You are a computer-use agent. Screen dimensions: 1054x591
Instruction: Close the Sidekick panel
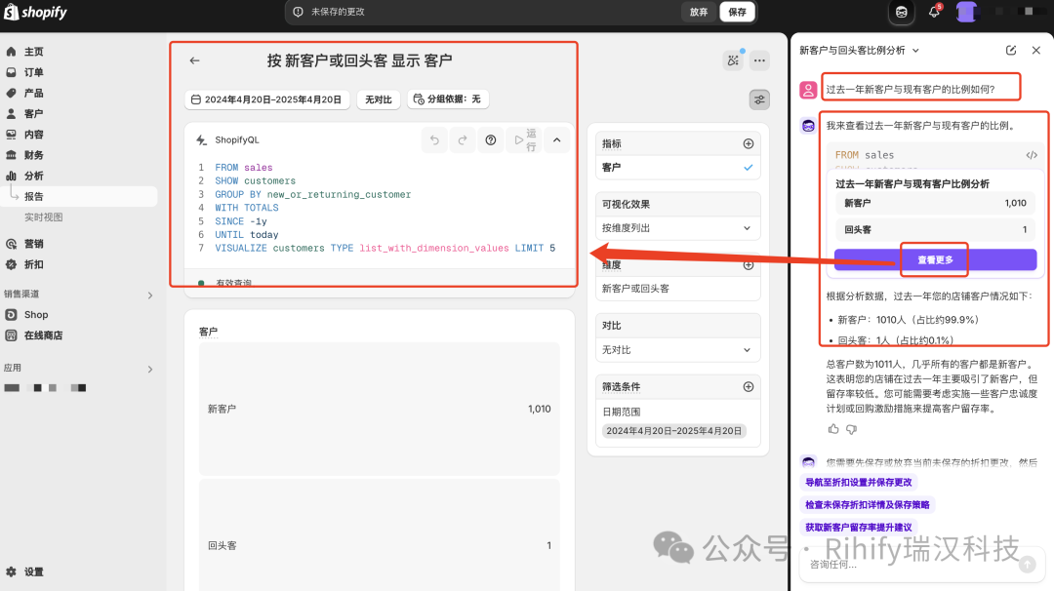pos(1035,51)
